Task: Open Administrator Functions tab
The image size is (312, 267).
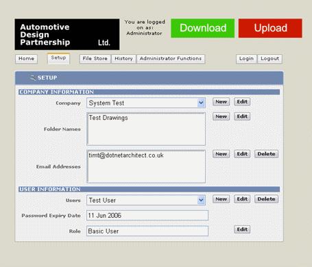Action: [x=171, y=59]
